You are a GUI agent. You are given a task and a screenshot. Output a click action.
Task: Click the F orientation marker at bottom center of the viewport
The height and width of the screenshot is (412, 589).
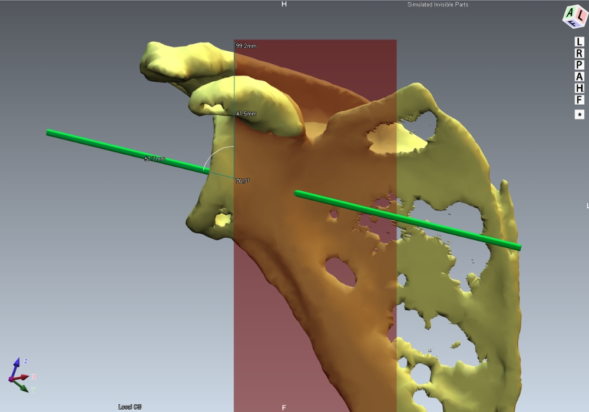coord(284,407)
